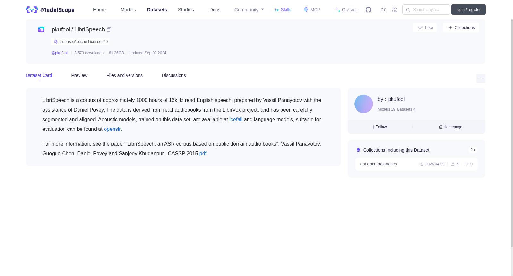Screen dimensions: 513x276
Task: Click the by: pkufool author name
Action: click(x=391, y=99)
